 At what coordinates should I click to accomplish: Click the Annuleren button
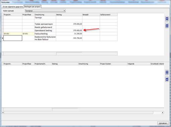coord(163,123)
